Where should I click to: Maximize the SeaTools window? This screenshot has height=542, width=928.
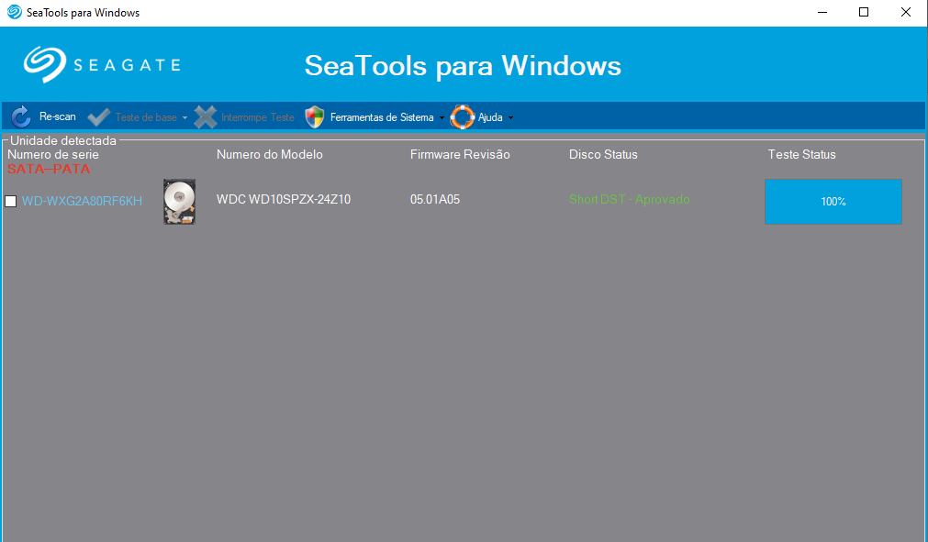pos(864,13)
